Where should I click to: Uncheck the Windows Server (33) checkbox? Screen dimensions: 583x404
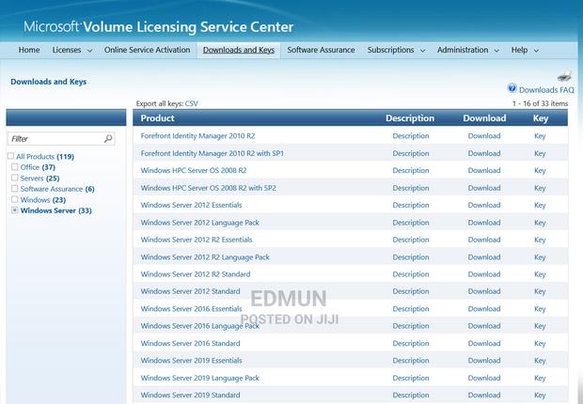(x=14, y=210)
